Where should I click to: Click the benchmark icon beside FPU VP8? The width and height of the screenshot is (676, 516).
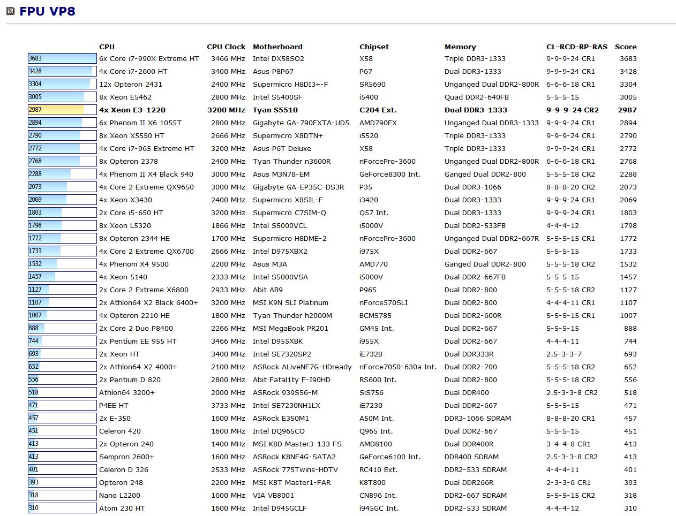(10, 11)
